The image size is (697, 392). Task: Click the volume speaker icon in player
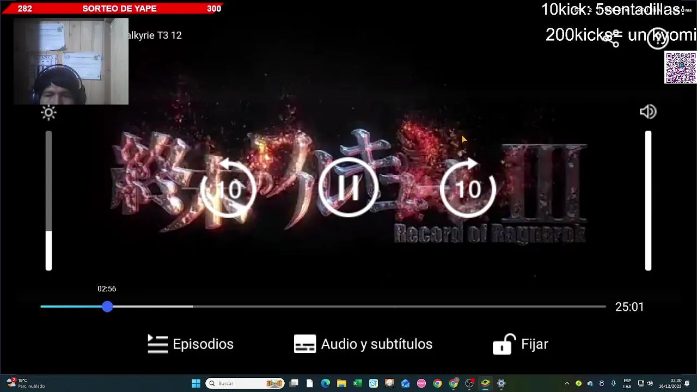(648, 112)
